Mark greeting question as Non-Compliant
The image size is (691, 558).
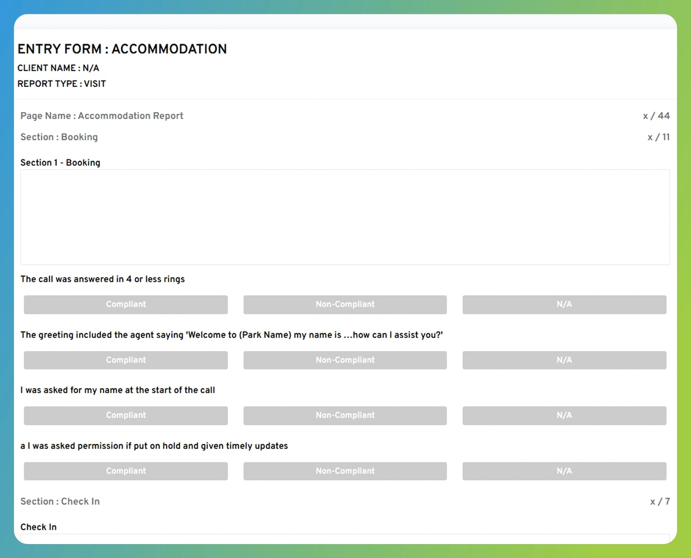pos(345,360)
